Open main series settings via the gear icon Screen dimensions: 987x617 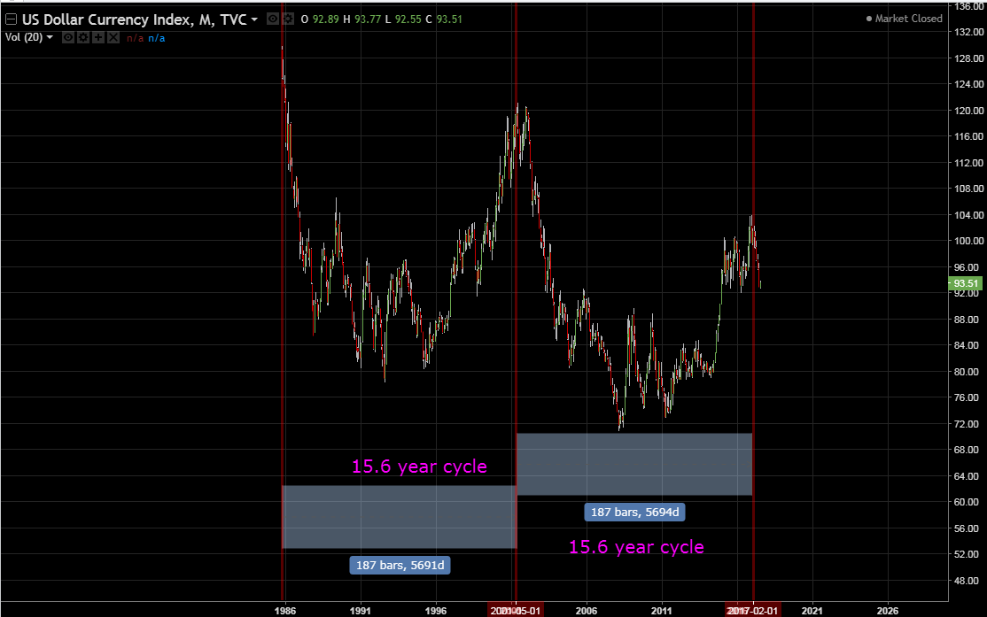point(287,19)
